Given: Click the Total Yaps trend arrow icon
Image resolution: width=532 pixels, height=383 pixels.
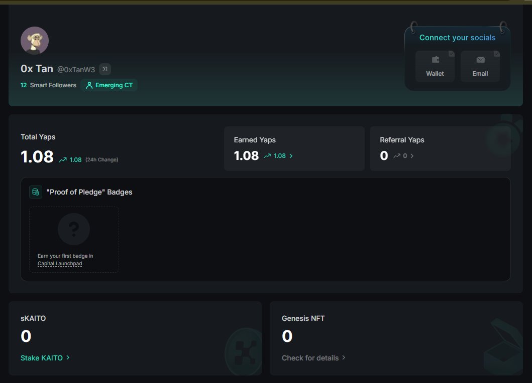Looking at the screenshot, I should [x=63, y=160].
